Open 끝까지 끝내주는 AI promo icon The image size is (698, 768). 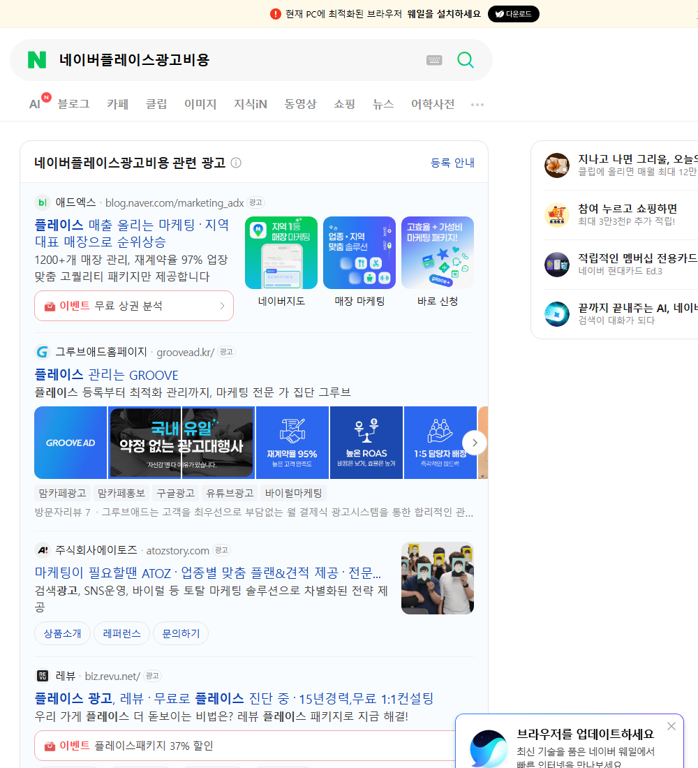(557, 314)
